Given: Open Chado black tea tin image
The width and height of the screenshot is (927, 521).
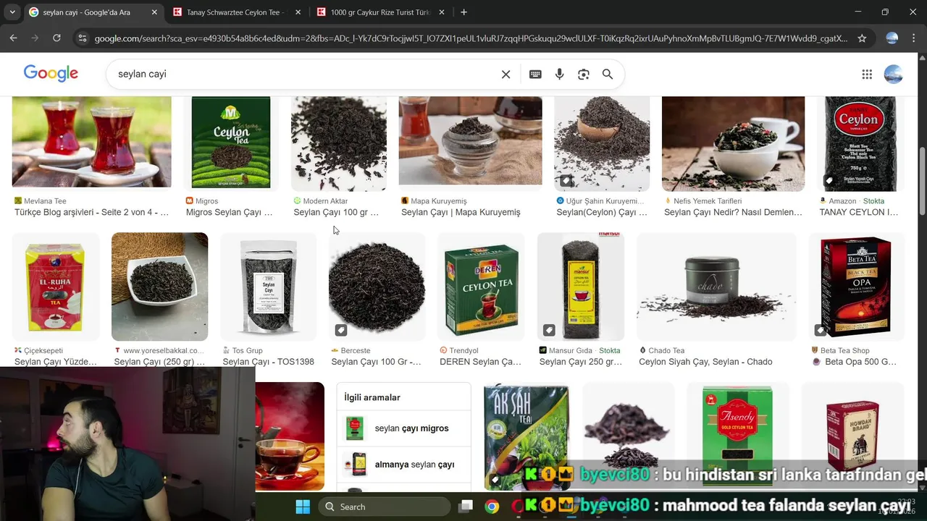Looking at the screenshot, I should pyautogui.click(x=716, y=287).
